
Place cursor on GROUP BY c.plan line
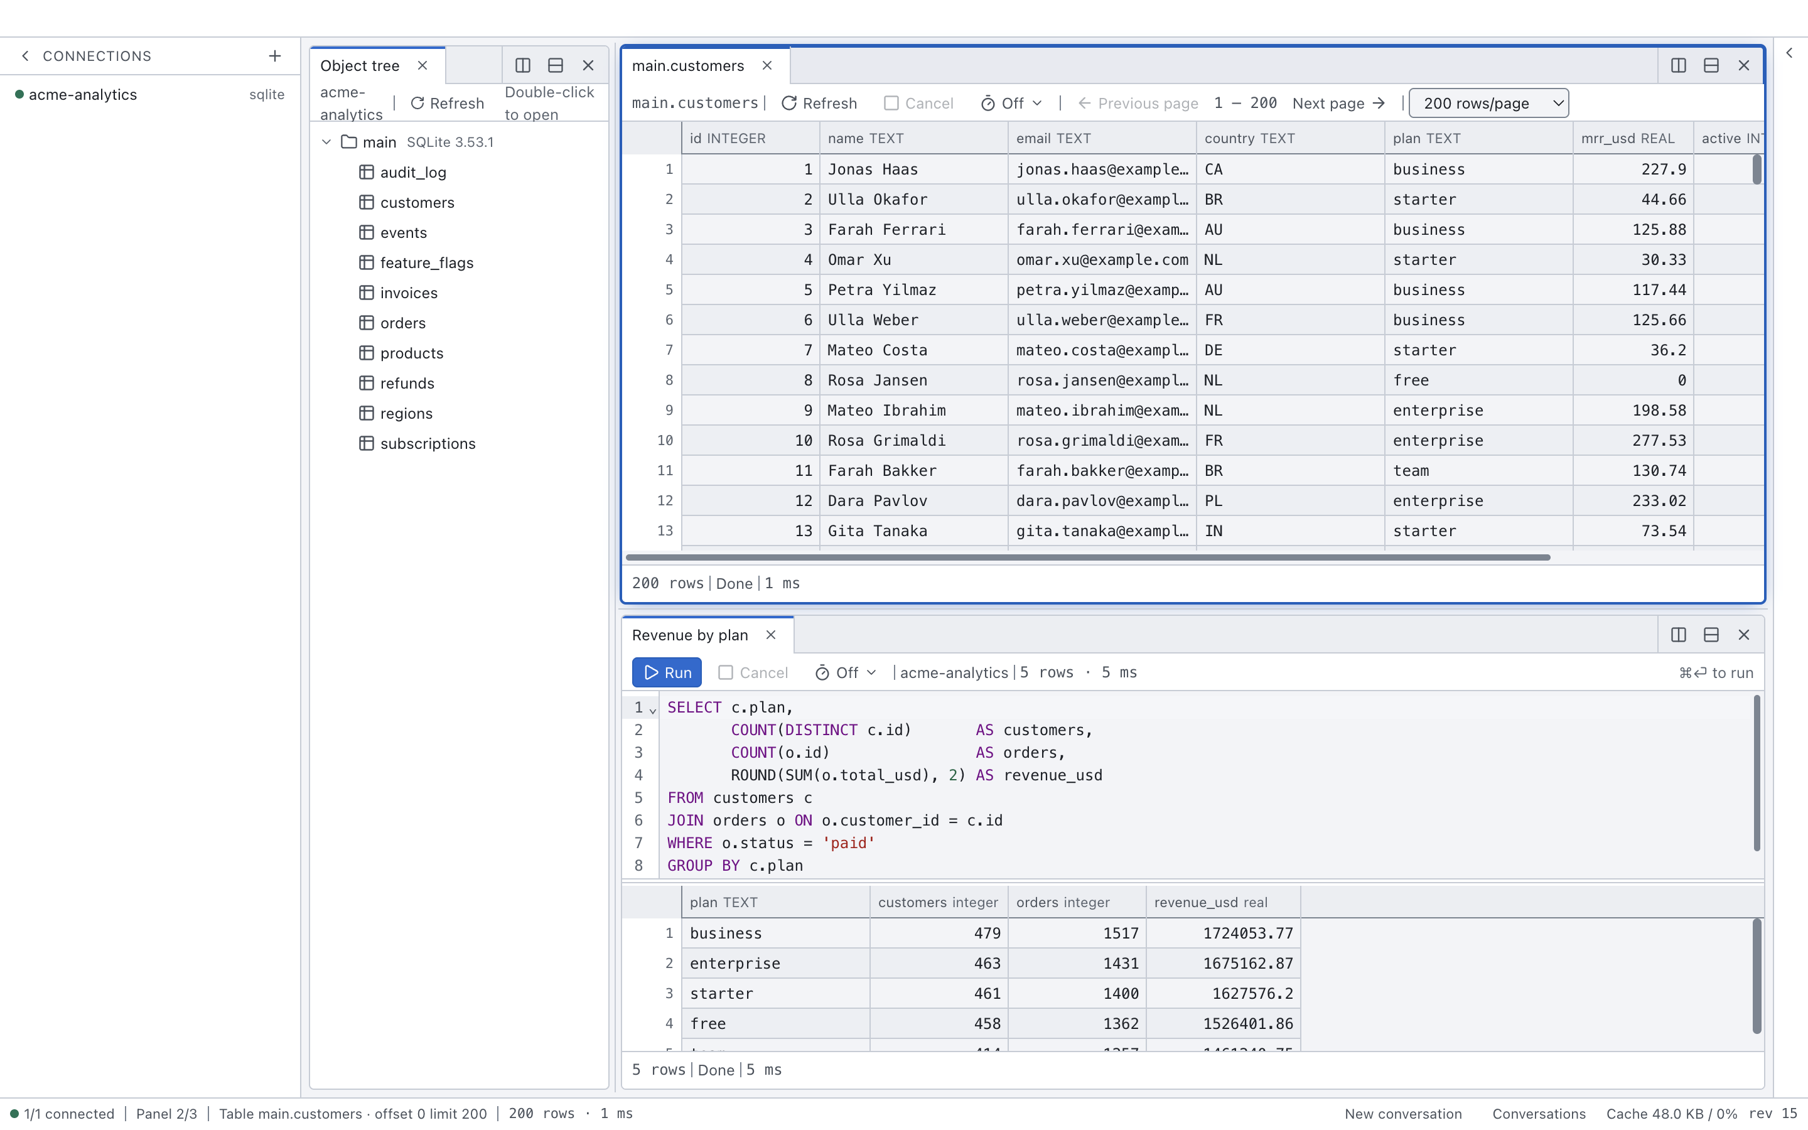[x=735, y=866]
